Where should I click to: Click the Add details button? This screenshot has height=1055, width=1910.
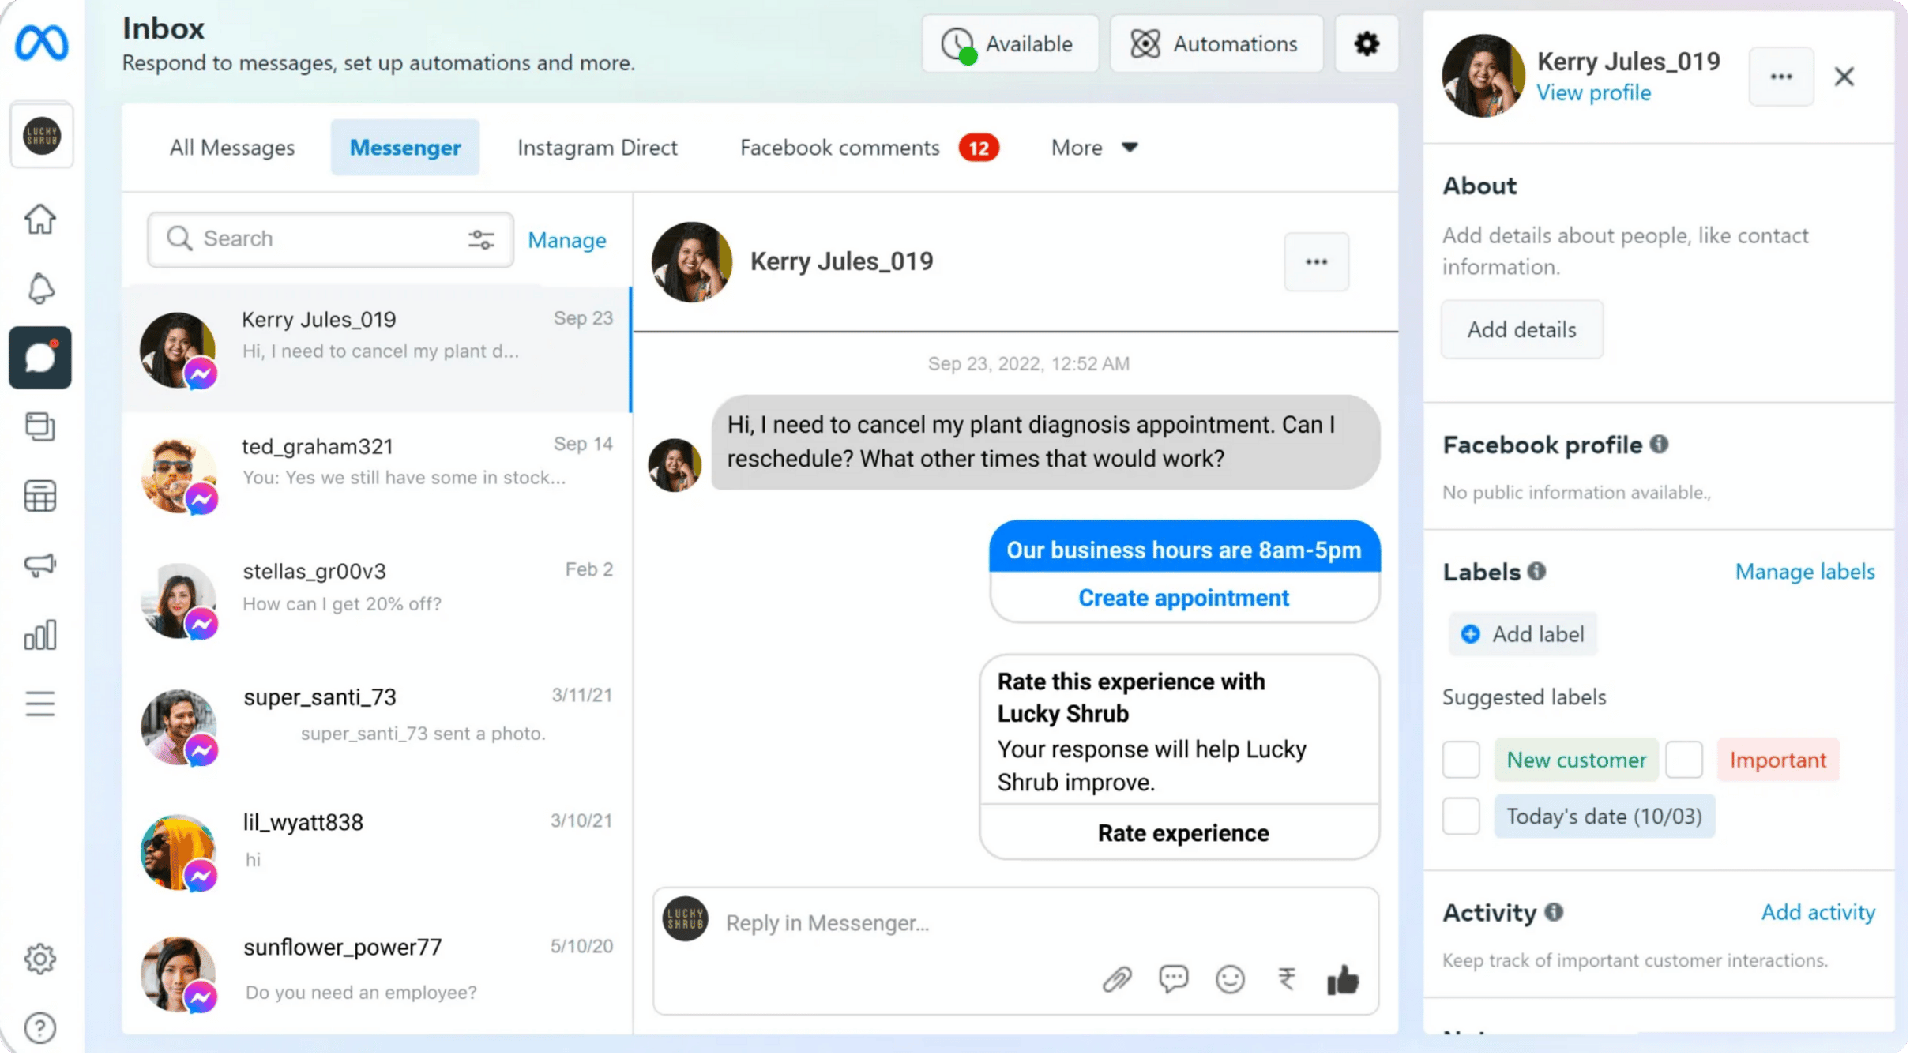pos(1521,329)
